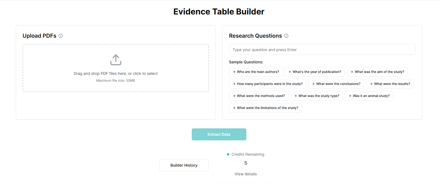Viewport: 440px width, 195px height.
Task: Open Builder History
Action: tap(184, 165)
